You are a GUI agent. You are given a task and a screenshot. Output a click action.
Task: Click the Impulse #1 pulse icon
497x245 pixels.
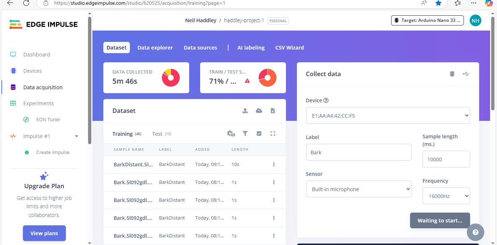(x=13, y=136)
